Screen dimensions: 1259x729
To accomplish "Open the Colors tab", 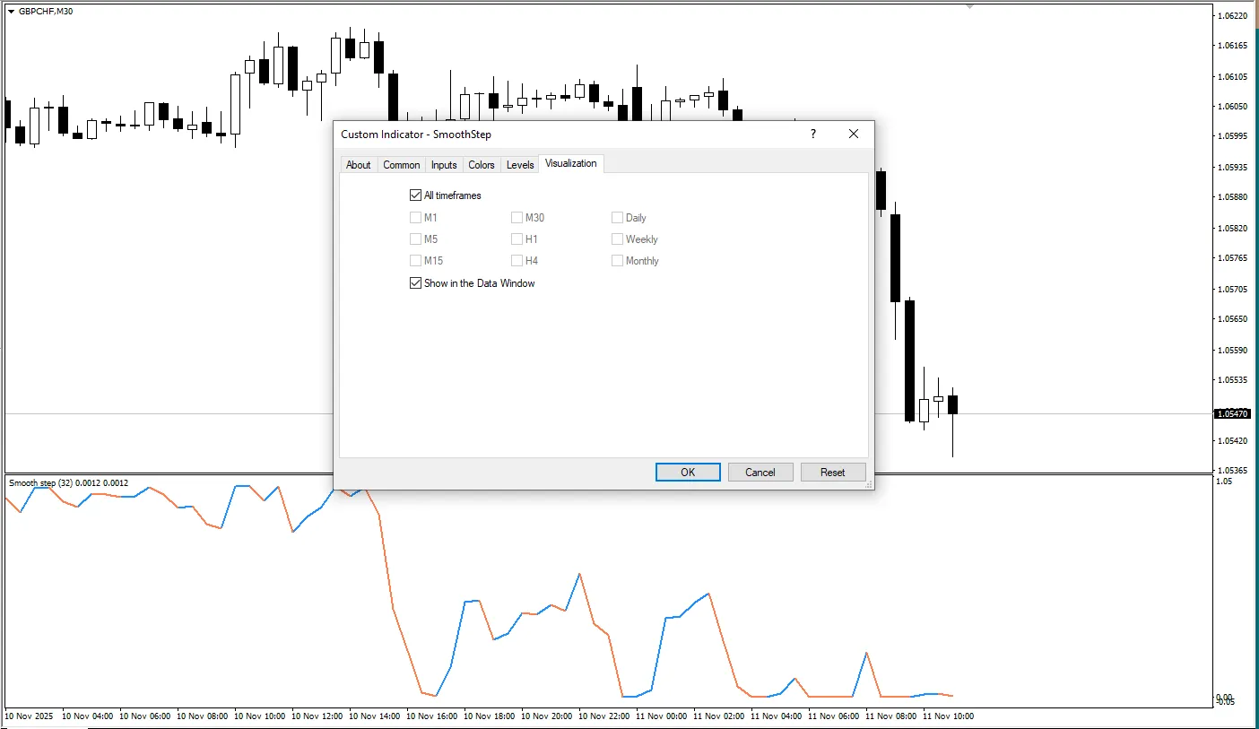I will [482, 165].
